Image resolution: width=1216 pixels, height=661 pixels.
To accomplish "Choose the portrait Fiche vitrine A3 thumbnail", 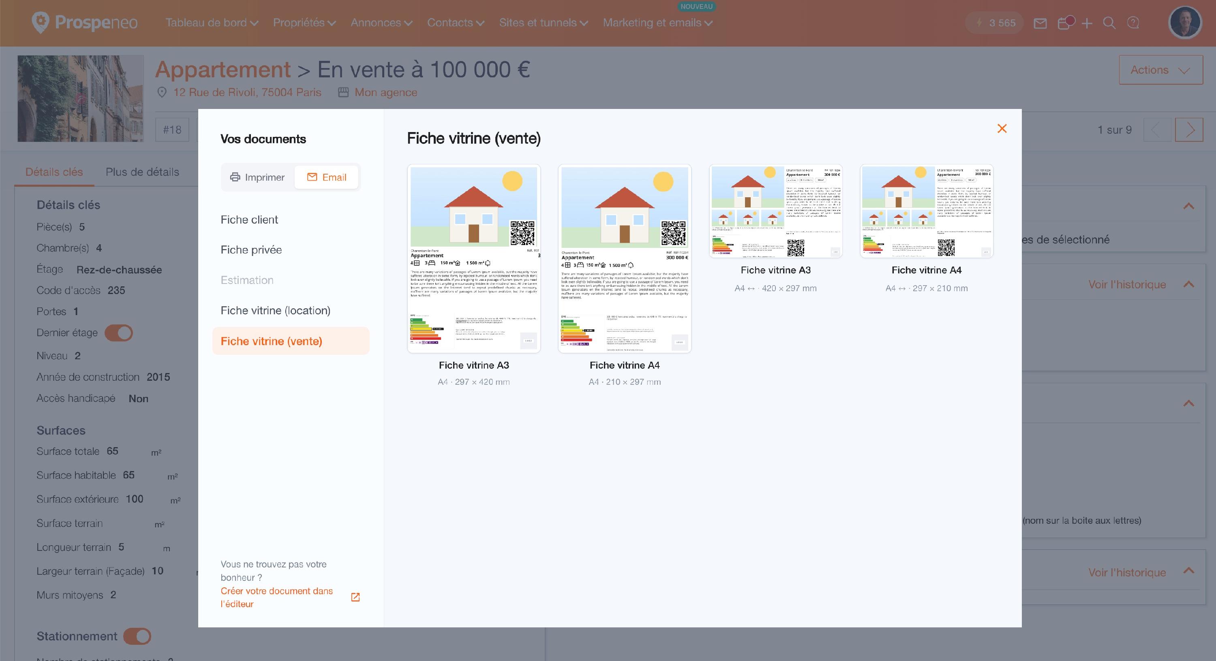I will click(x=473, y=258).
